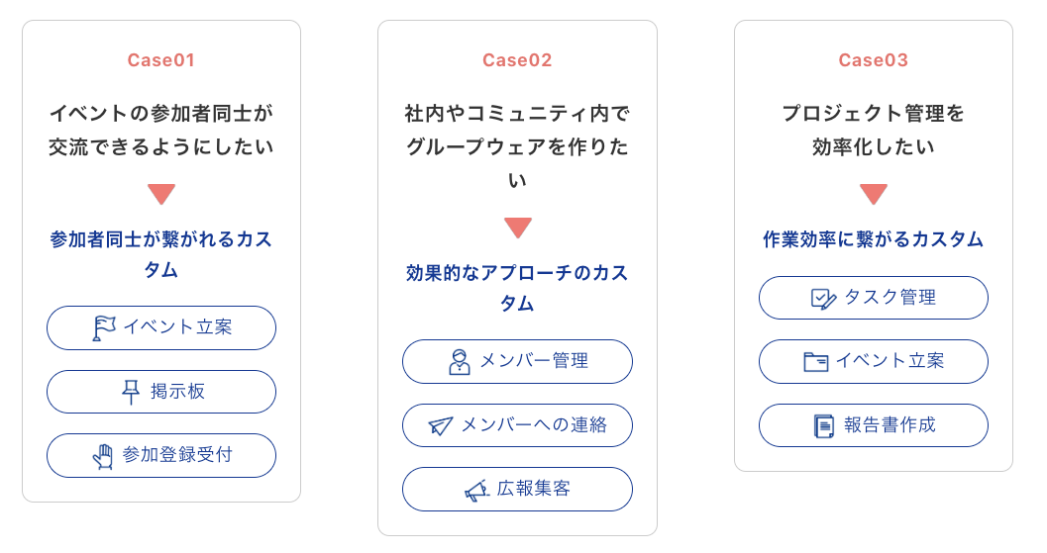Click the プロジェクト管理を効率化したい card title
This screenshot has height=553, width=1047.
click(x=874, y=131)
